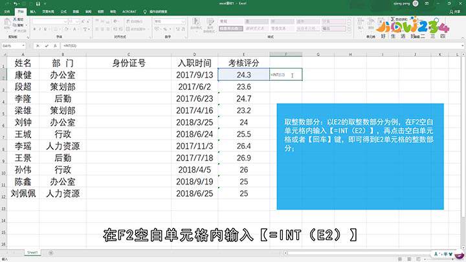Open the font name dropdown
The height and width of the screenshot is (262, 466).
click(x=65, y=21)
